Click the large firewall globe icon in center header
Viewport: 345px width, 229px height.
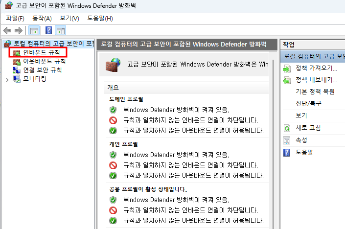coord(113,65)
